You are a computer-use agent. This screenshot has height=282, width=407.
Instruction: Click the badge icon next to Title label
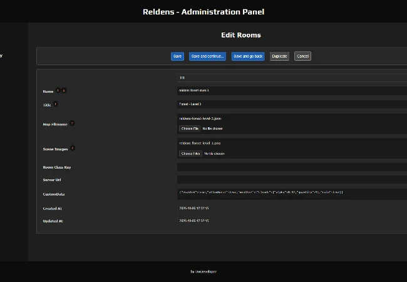pyautogui.click(x=56, y=104)
